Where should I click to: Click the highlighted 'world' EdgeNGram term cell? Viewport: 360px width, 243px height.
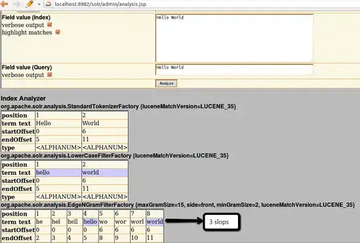155,222
